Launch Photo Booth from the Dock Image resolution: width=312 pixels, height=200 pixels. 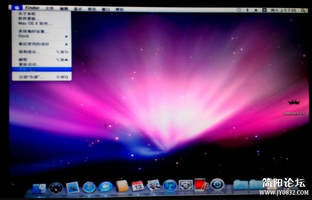click(201, 185)
